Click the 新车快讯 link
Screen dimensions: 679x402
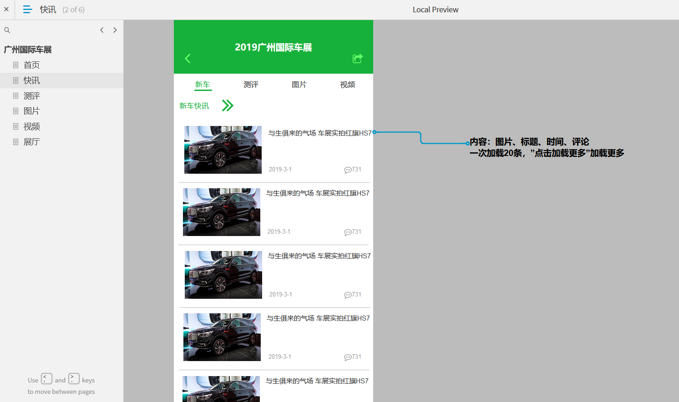point(194,106)
